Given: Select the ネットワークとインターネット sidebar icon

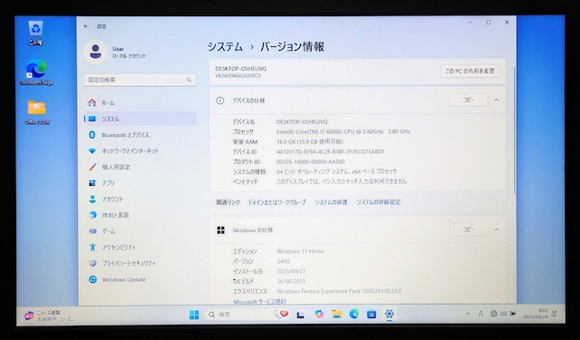Looking at the screenshot, I should tap(92, 151).
